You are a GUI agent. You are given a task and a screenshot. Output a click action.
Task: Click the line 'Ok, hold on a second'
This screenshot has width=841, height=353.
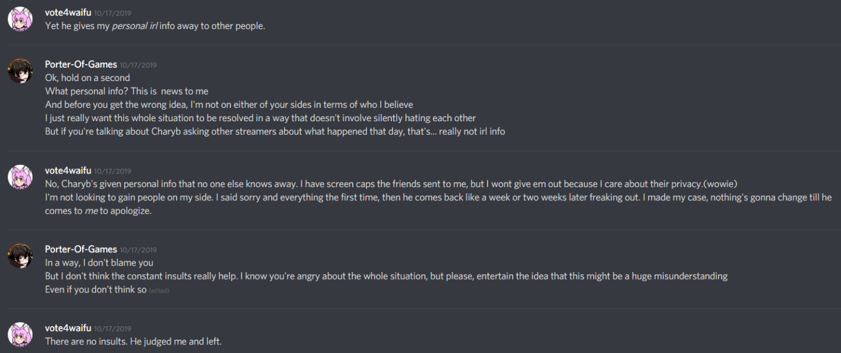[x=87, y=78]
